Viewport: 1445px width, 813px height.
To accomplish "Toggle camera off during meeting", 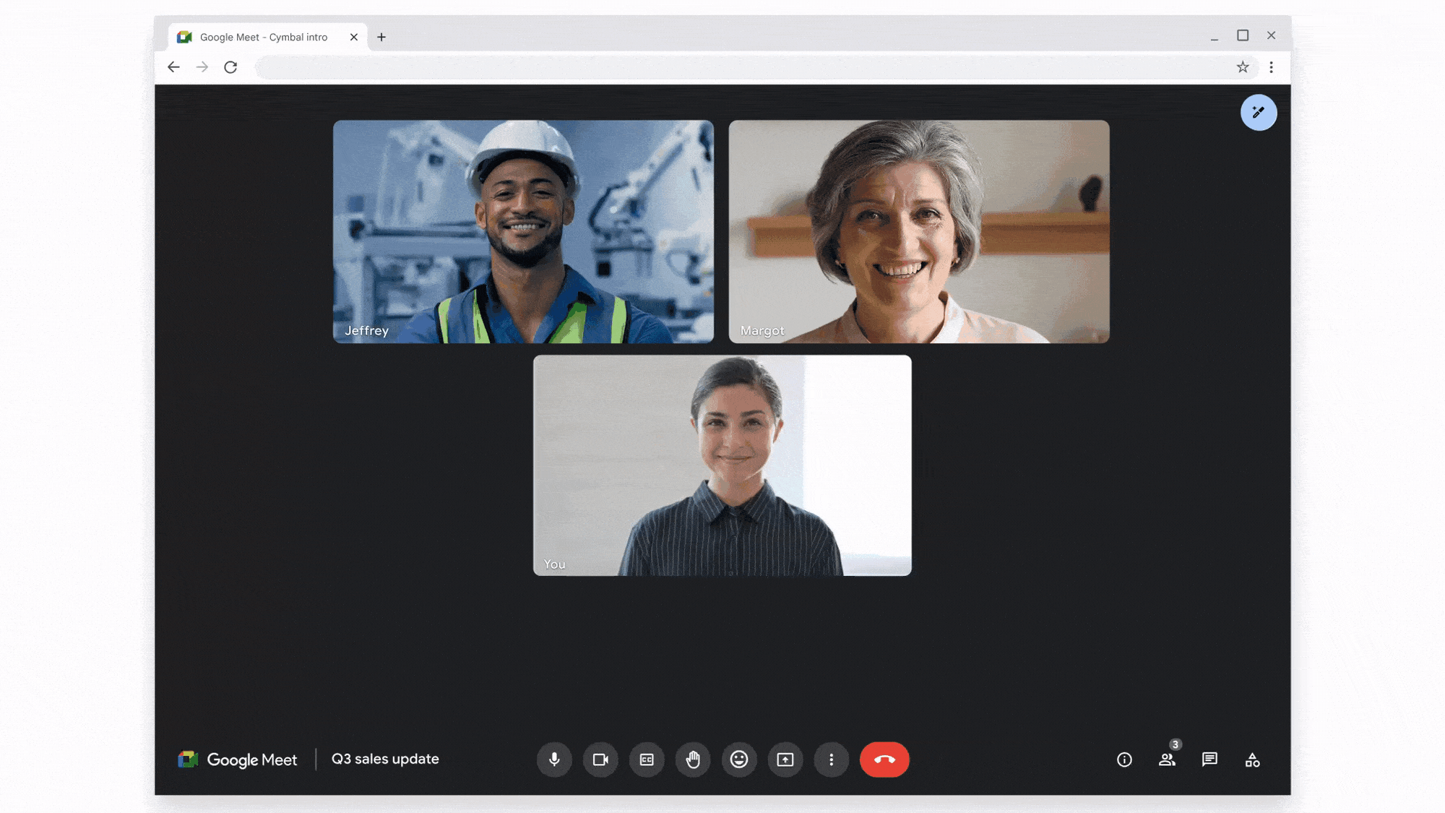I will pos(600,758).
